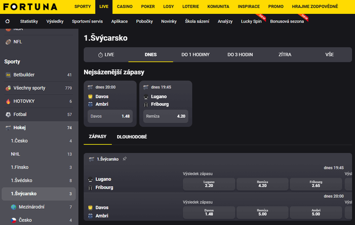The height and width of the screenshot is (225, 355).
Task: Open the SPORTY main menu
Action: pos(82,6)
